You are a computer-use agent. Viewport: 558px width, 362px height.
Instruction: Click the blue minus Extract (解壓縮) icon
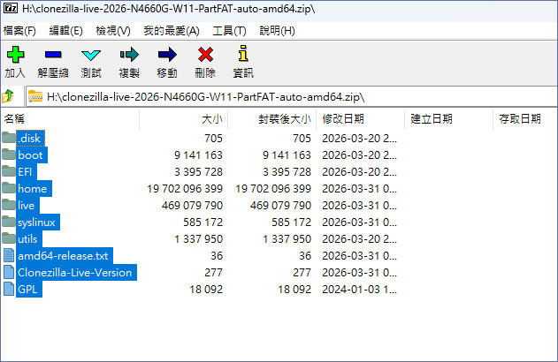(53, 56)
